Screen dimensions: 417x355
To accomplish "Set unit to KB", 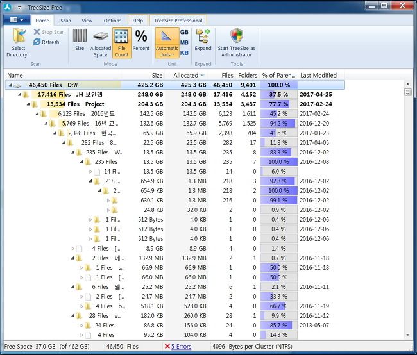I will click(184, 53).
